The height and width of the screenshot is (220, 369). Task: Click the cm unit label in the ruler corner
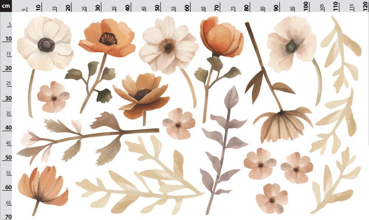6,6
